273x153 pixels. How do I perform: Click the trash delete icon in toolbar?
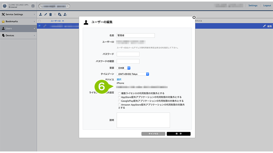pos(50,14)
